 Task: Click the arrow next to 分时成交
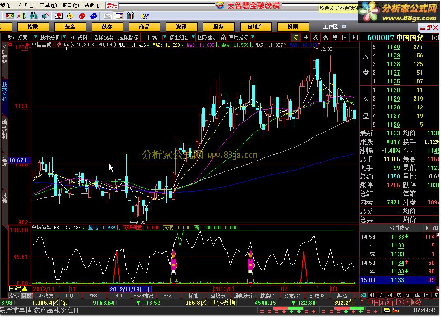tap(427, 228)
